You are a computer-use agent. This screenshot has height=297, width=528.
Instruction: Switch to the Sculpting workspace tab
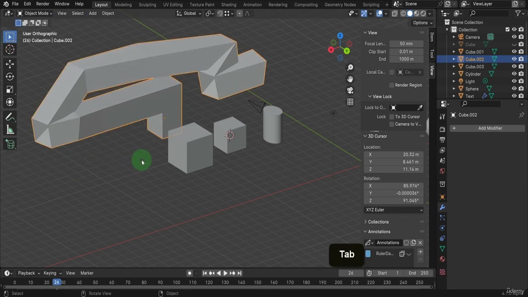tap(147, 5)
